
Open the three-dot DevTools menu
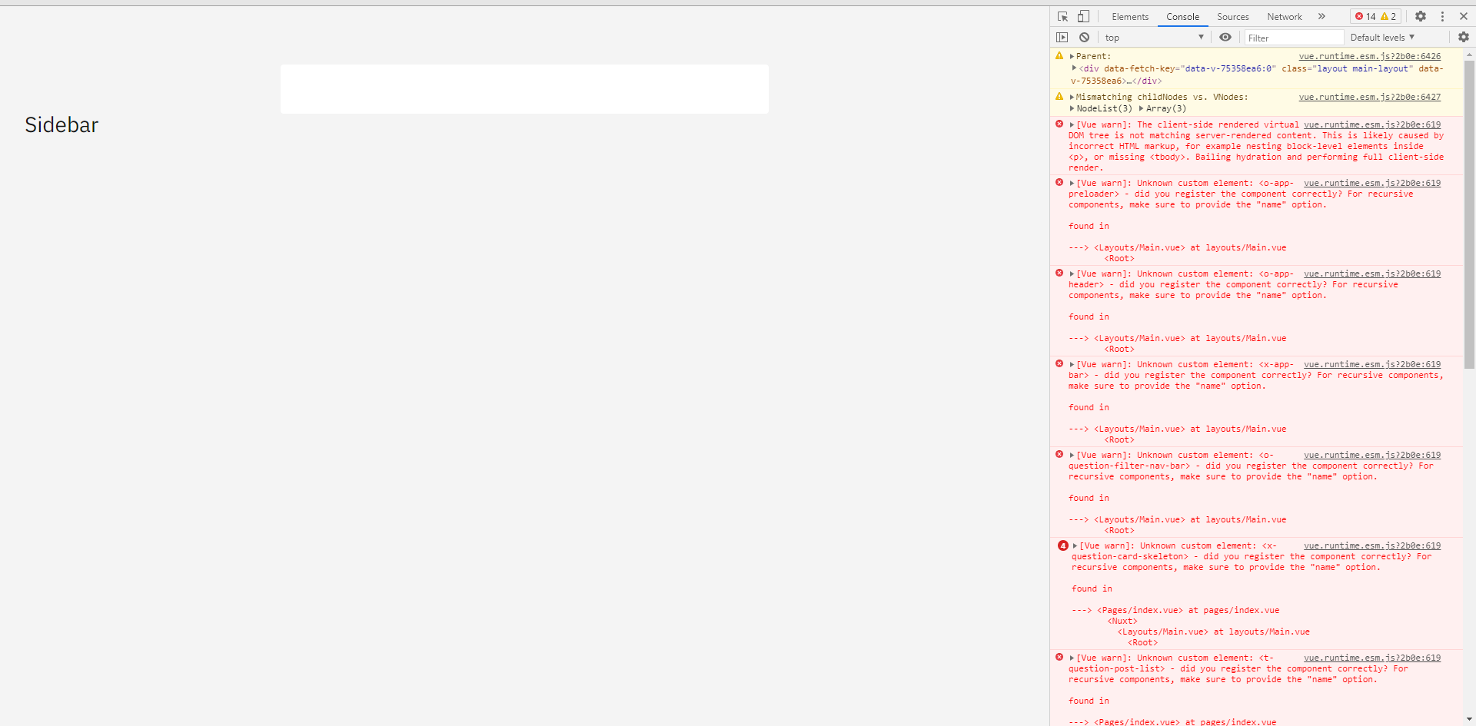click(x=1442, y=16)
